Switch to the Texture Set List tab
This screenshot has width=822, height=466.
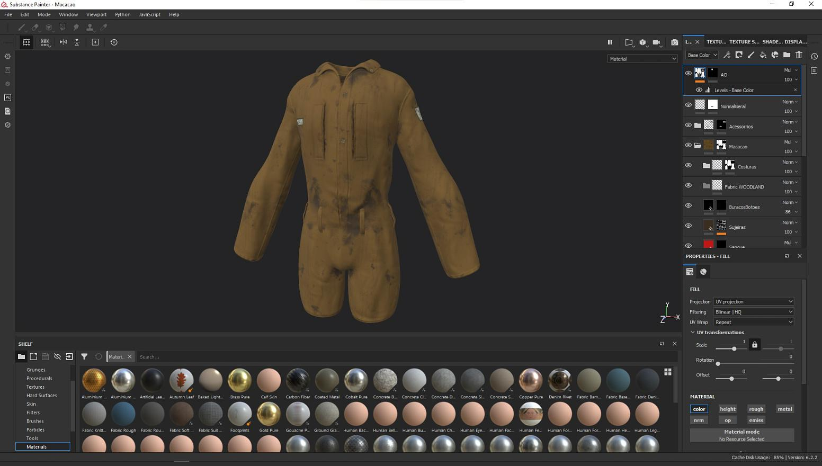click(716, 42)
